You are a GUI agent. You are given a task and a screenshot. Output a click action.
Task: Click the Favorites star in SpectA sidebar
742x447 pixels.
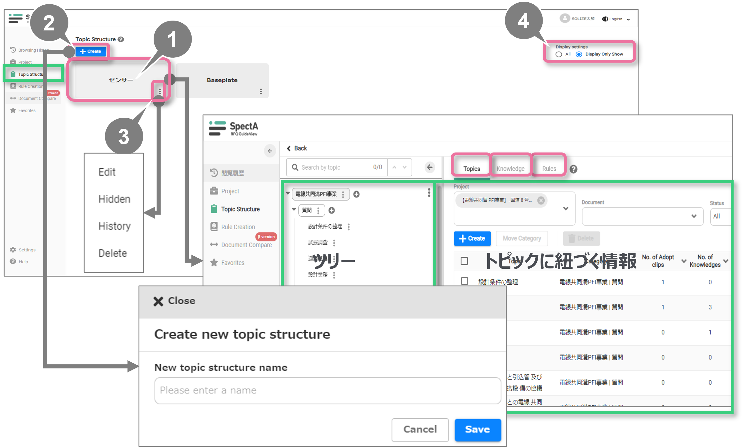pos(214,263)
